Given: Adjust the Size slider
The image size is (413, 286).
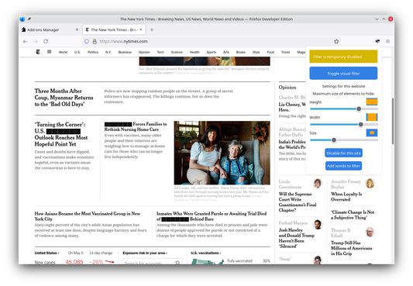Looking at the screenshot, I should pyautogui.click(x=344, y=140).
